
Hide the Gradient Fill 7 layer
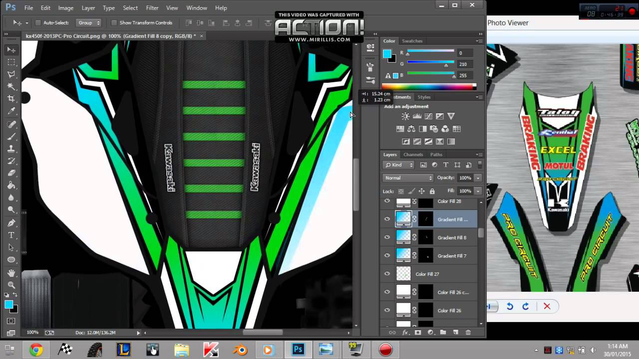coord(387,256)
